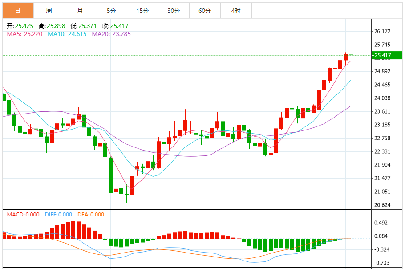Click the 24.038 price axis label
Screen dimensions: 405x269
tap(383, 98)
